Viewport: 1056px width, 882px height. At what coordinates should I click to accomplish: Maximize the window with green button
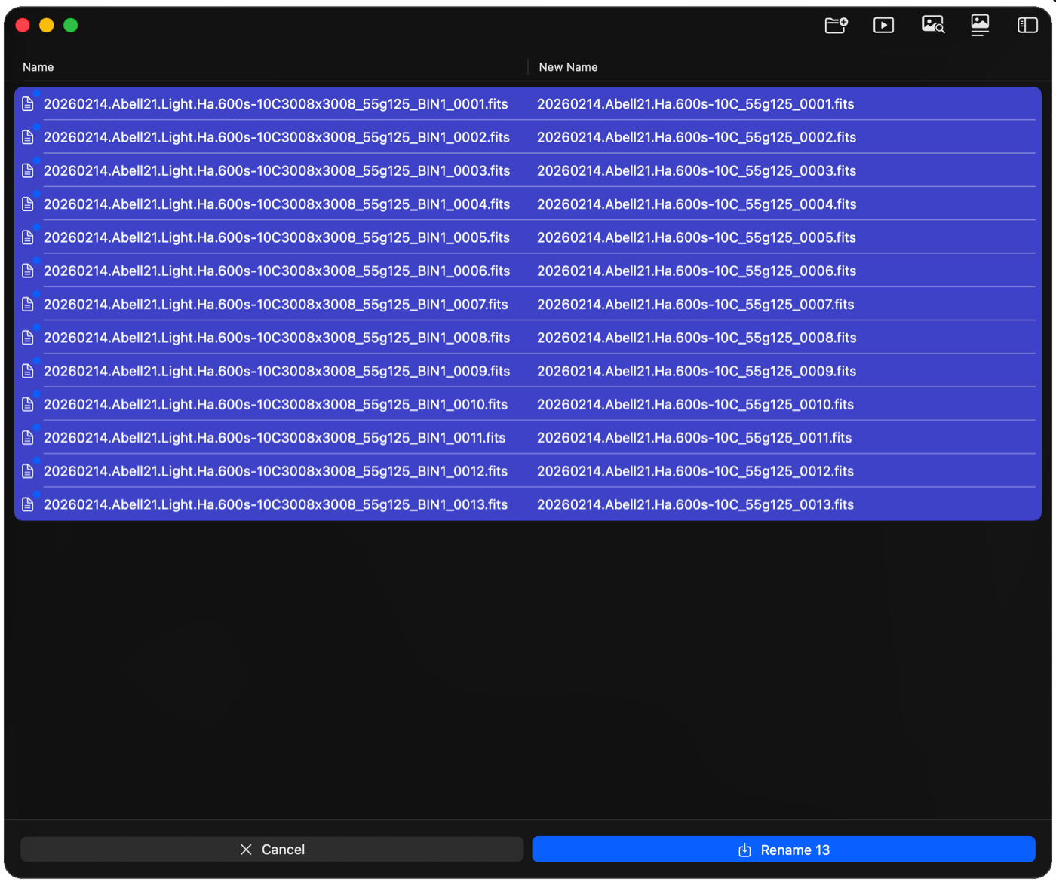point(71,26)
